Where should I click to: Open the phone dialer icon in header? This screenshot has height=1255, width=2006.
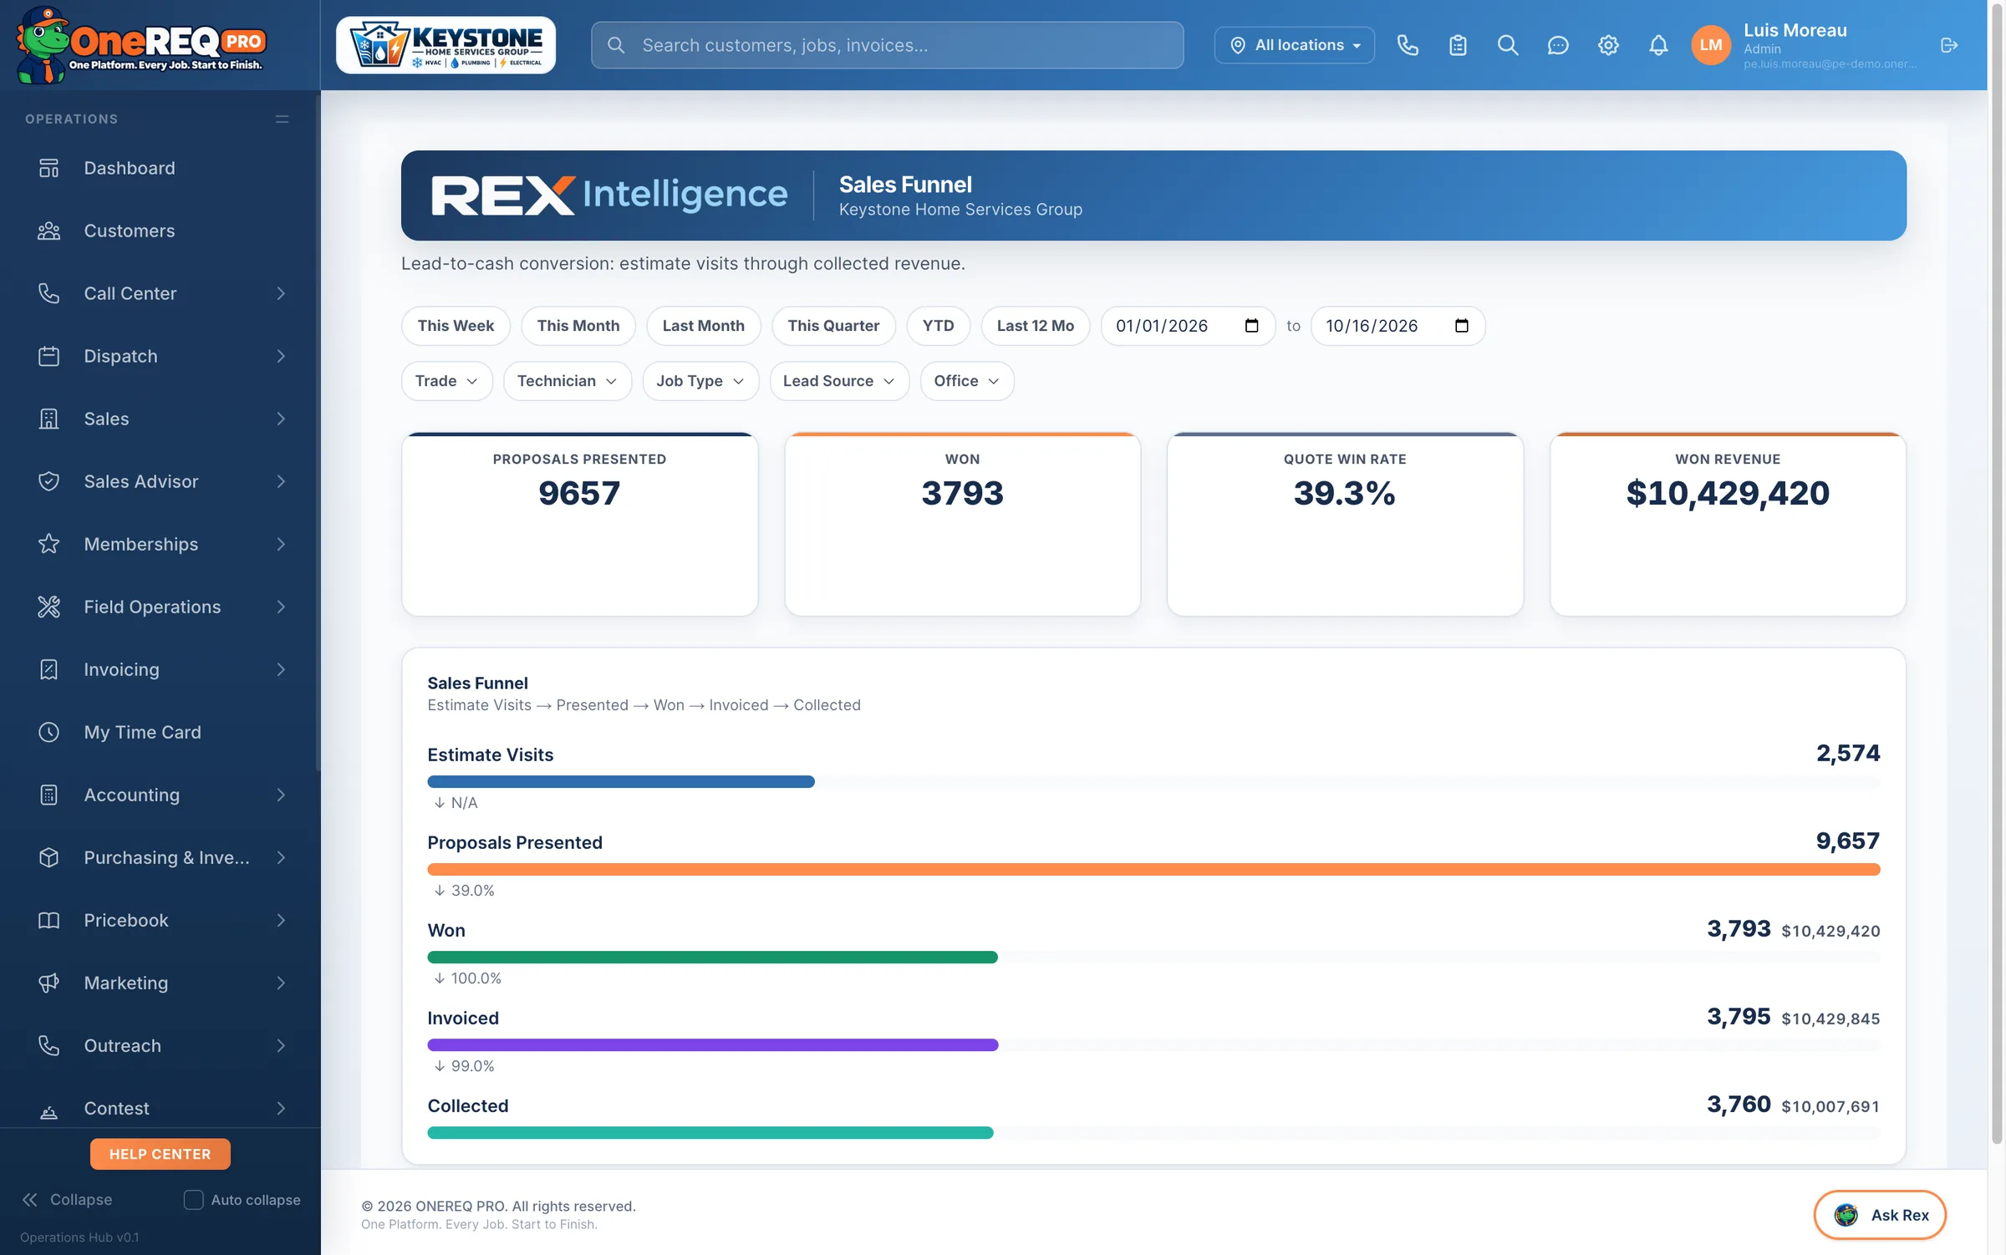pyautogui.click(x=1408, y=45)
